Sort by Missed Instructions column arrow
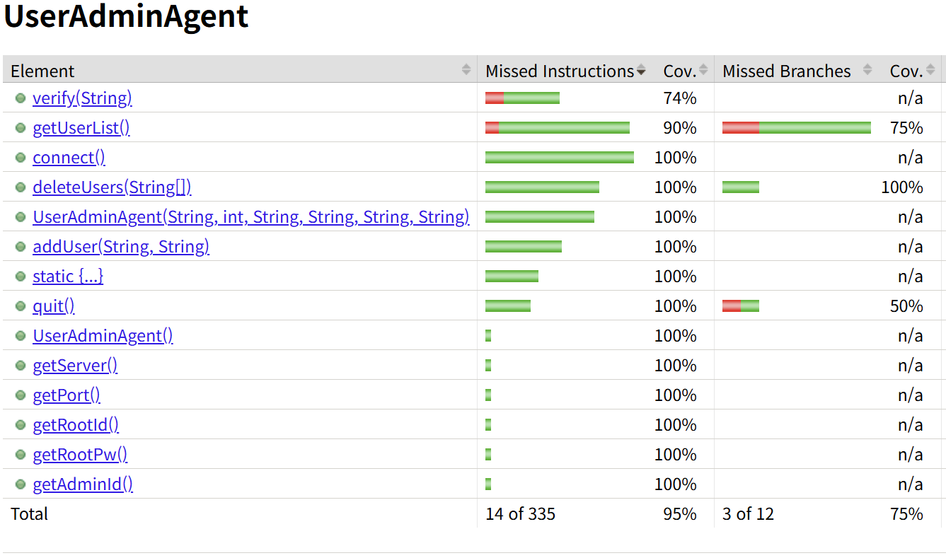This screenshot has height=558, width=946. (641, 70)
